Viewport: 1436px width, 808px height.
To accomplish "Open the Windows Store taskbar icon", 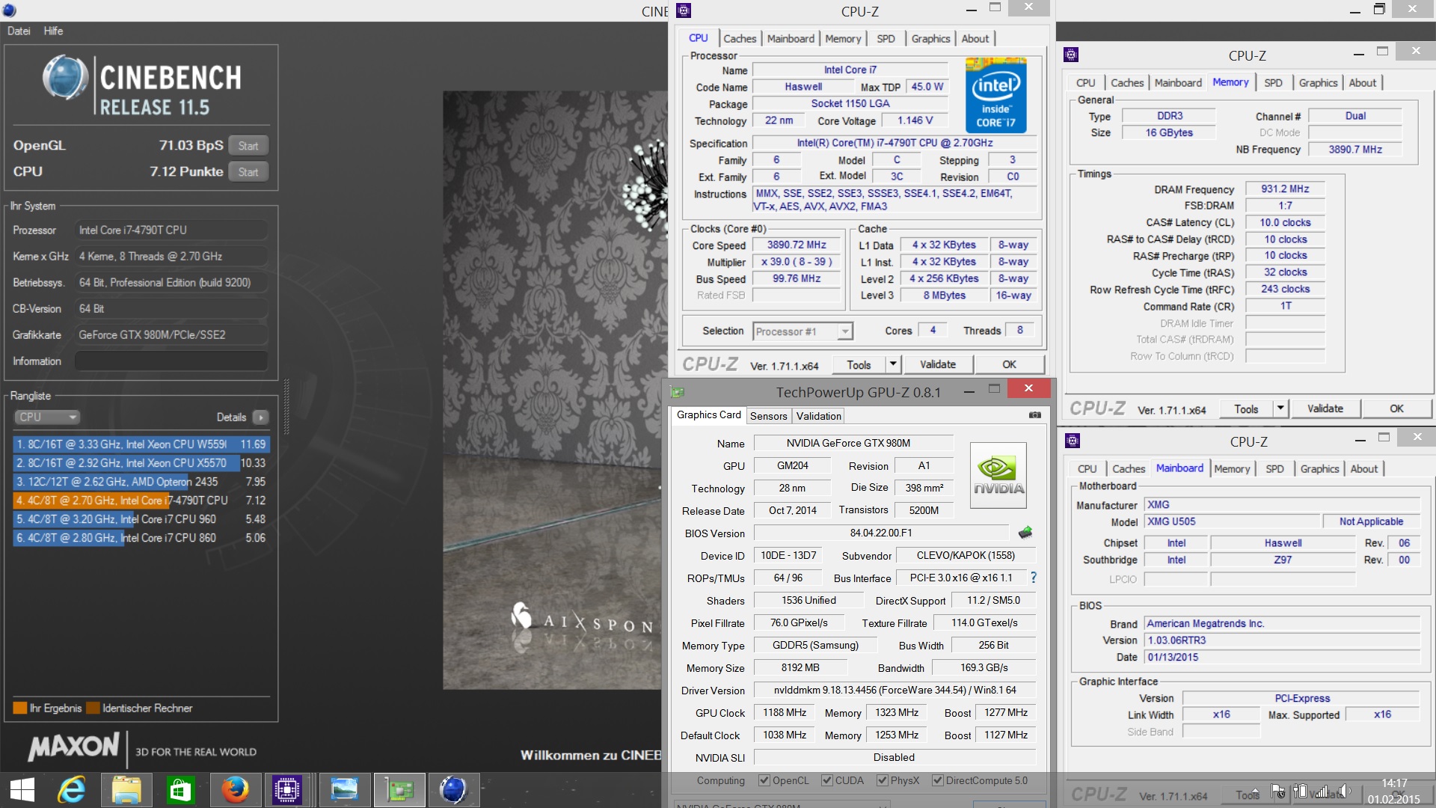I will click(180, 790).
